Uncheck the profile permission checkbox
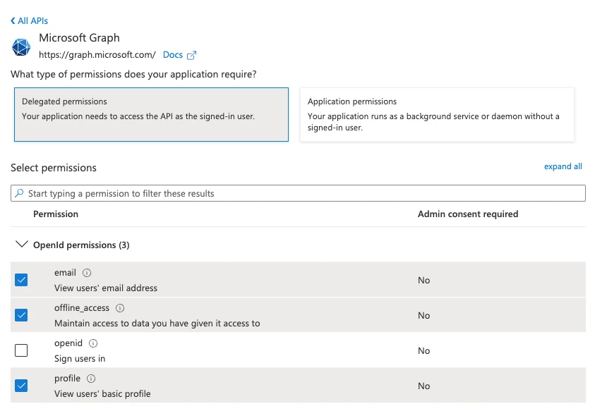 tap(21, 386)
